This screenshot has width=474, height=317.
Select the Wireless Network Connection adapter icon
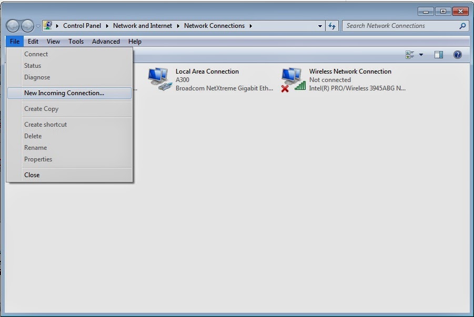pyautogui.click(x=293, y=80)
